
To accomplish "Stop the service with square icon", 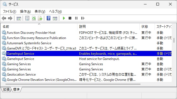I will (x=70, y=18).
